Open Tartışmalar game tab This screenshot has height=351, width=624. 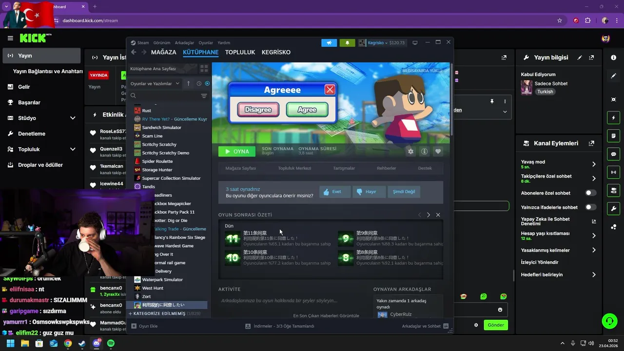pyautogui.click(x=344, y=168)
